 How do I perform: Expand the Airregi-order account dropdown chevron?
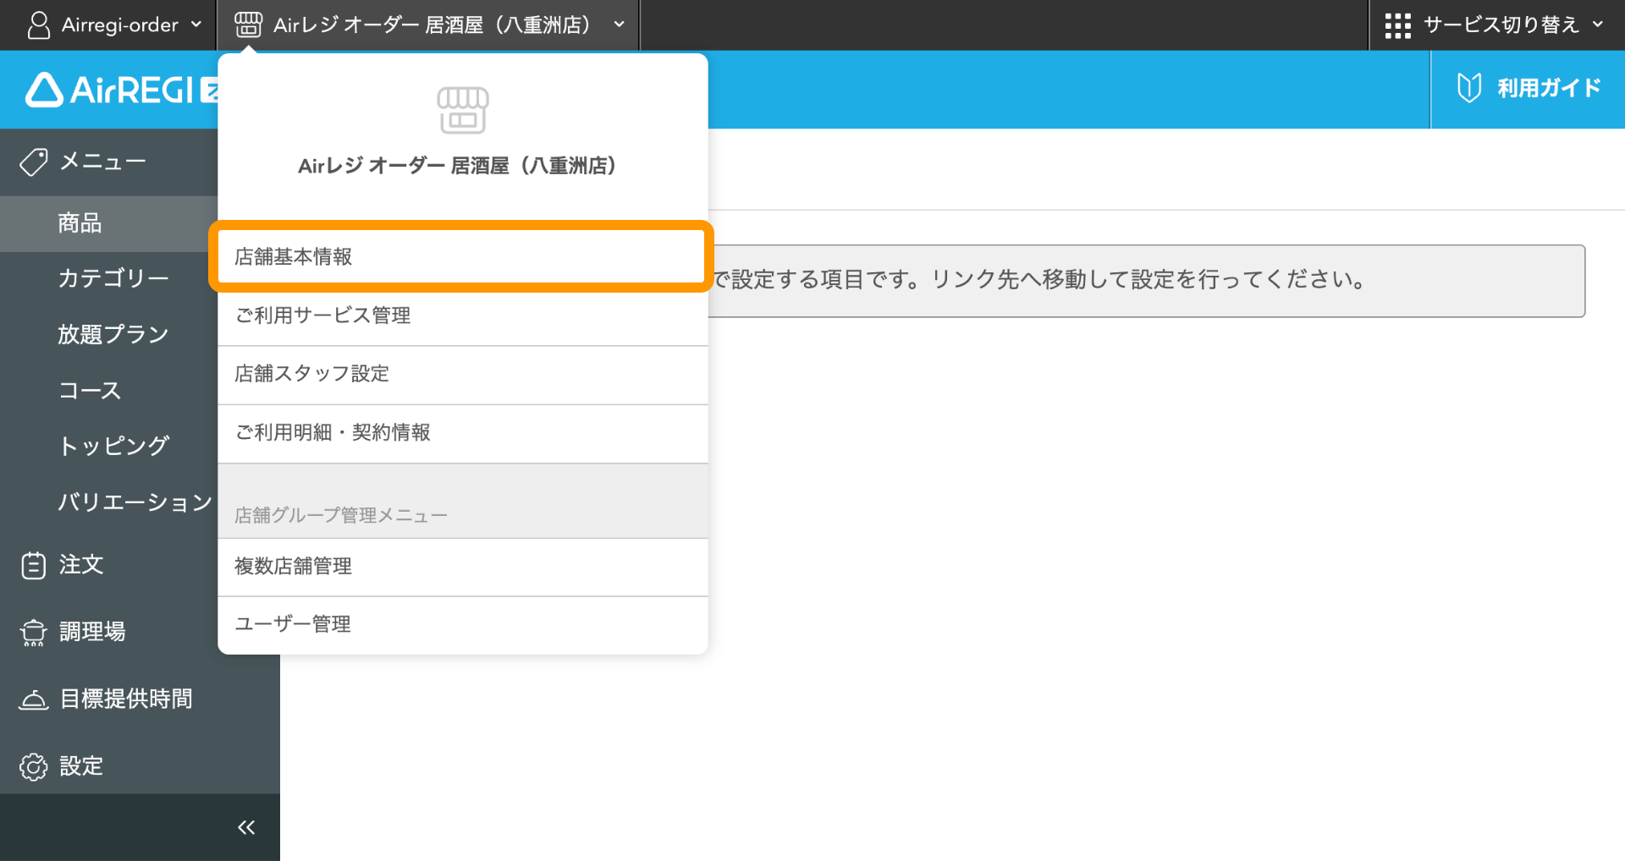point(196,25)
